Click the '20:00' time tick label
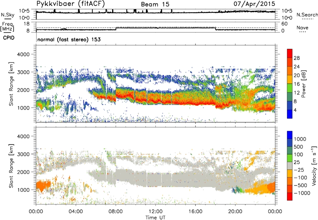 pyautogui.click(x=235, y=212)
